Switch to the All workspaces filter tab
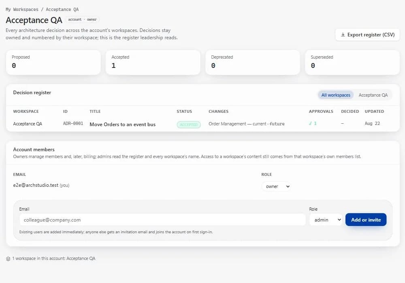 [335, 95]
